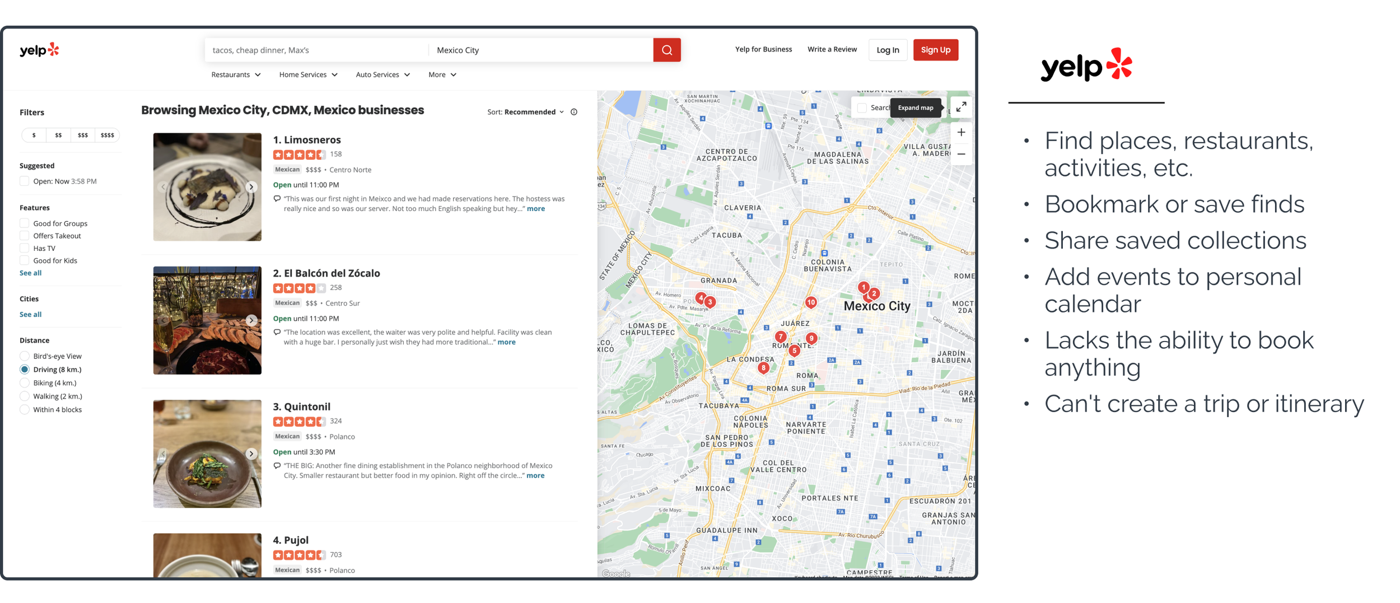Click the Log In button
The width and height of the screenshot is (1400, 603).
(888, 50)
